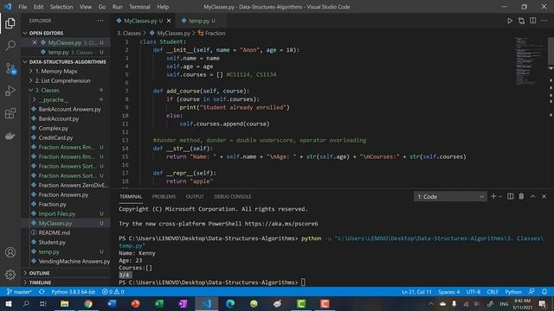The height and width of the screenshot is (311, 554).
Task: Expand the __pycache__ folder
Action: tap(53, 100)
